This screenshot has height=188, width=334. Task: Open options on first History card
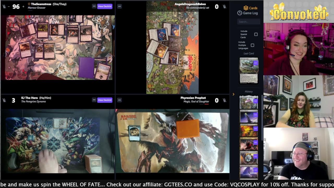[255, 101]
